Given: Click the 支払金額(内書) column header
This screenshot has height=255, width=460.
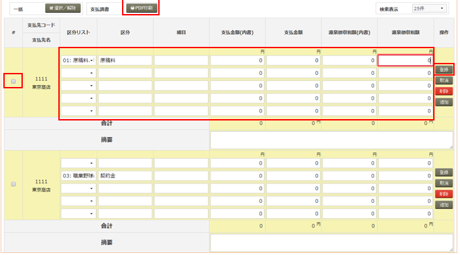Looking at the screenshot, I should (237, 33).
